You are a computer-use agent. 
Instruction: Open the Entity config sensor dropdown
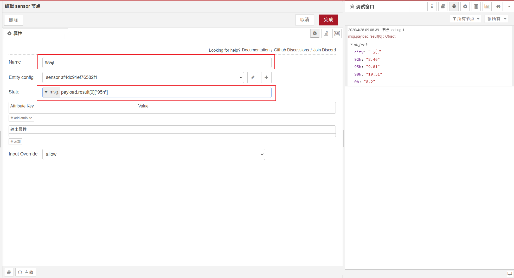point(143,77)
